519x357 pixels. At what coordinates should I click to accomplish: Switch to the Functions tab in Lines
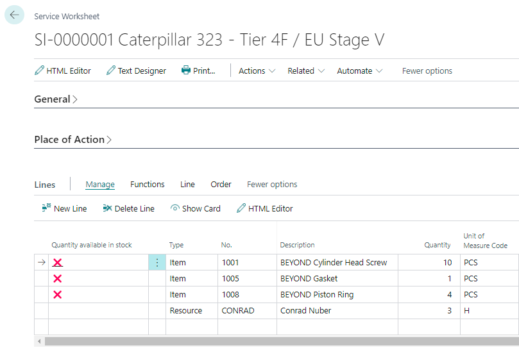coord(148,185)
